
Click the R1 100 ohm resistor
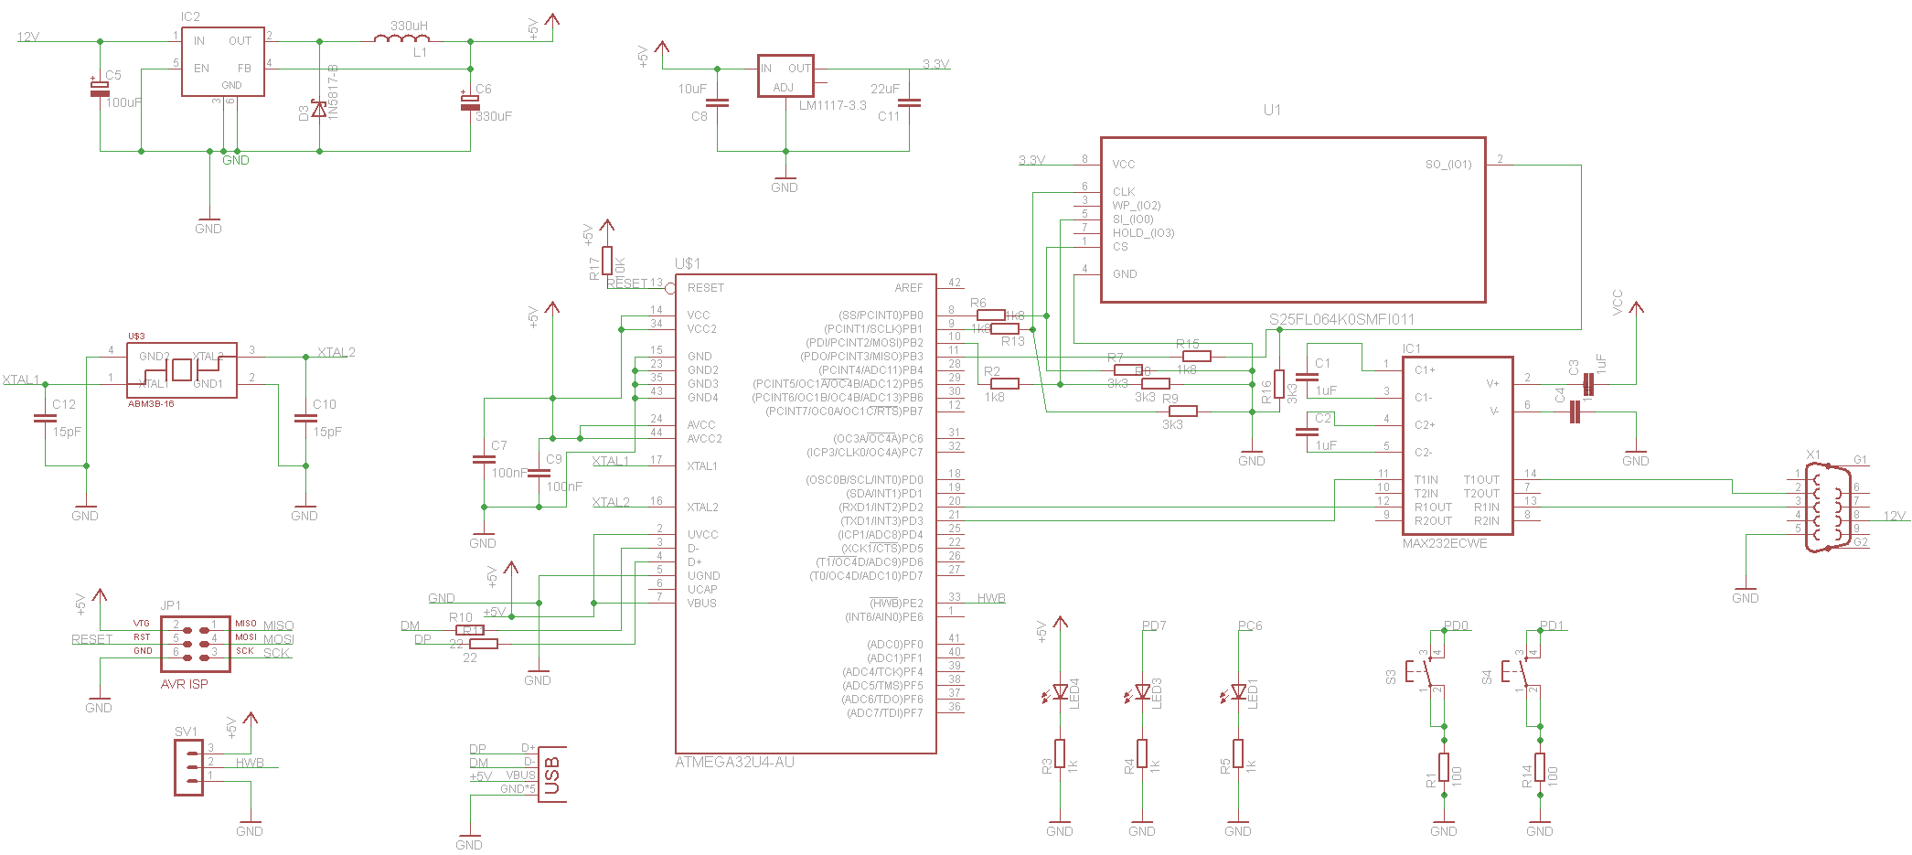pos(1444,767)
